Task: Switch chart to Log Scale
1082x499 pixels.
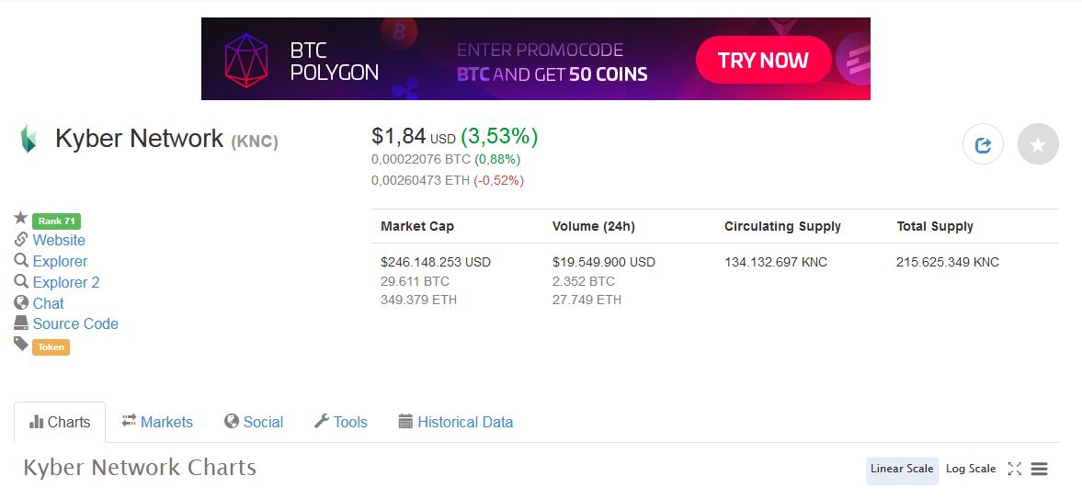Action: [971, 469]
